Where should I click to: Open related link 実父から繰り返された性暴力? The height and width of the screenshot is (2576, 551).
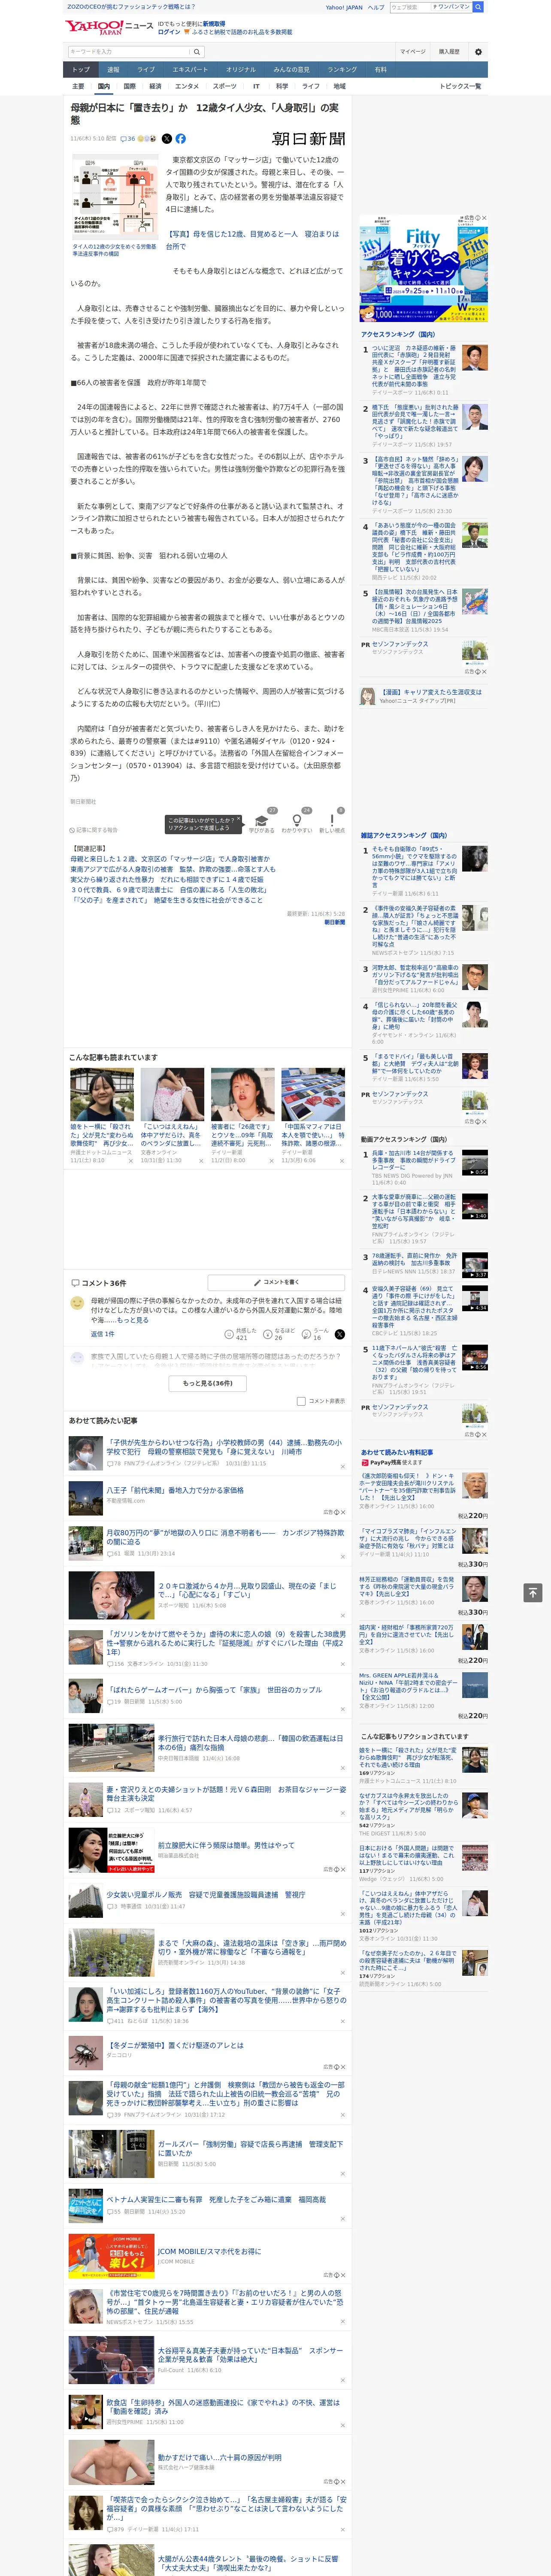pyautogui.click(x=167, y=880)
